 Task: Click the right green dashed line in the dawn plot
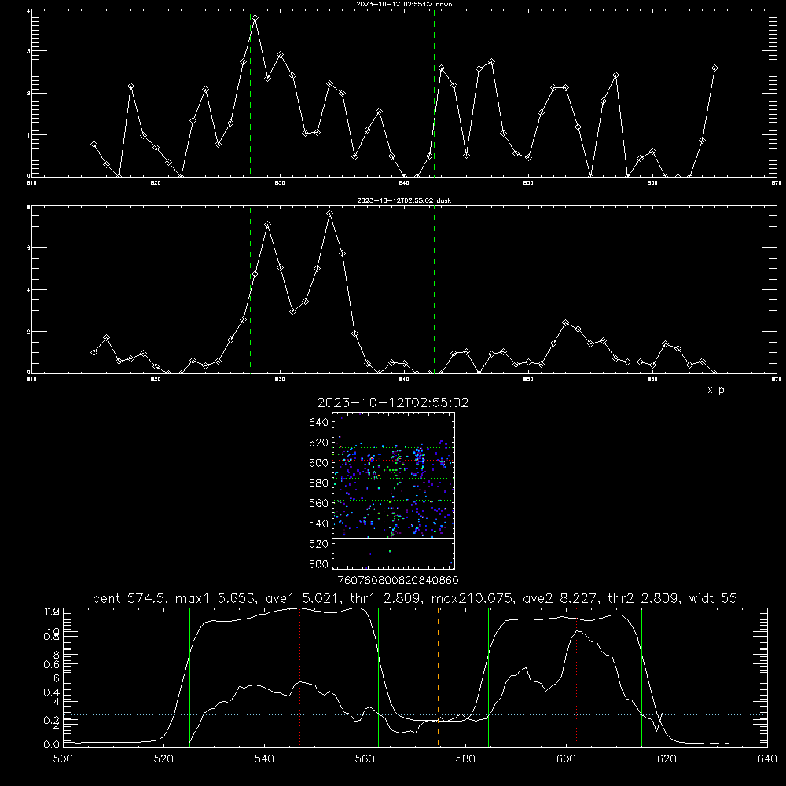tap(434, 94)
